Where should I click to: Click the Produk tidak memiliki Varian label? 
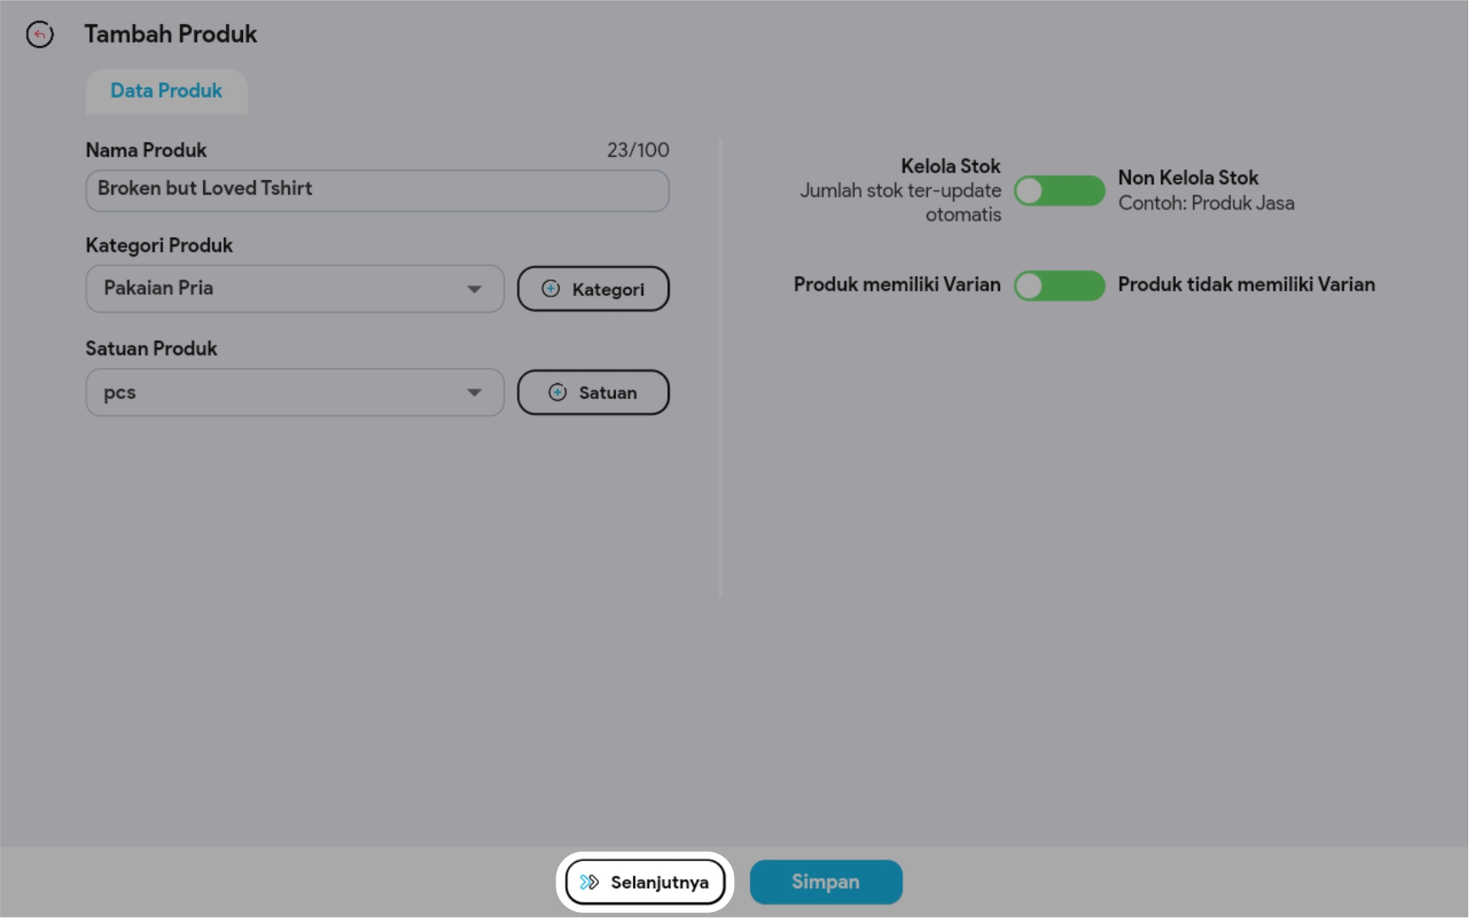[x=1246, y=284]
